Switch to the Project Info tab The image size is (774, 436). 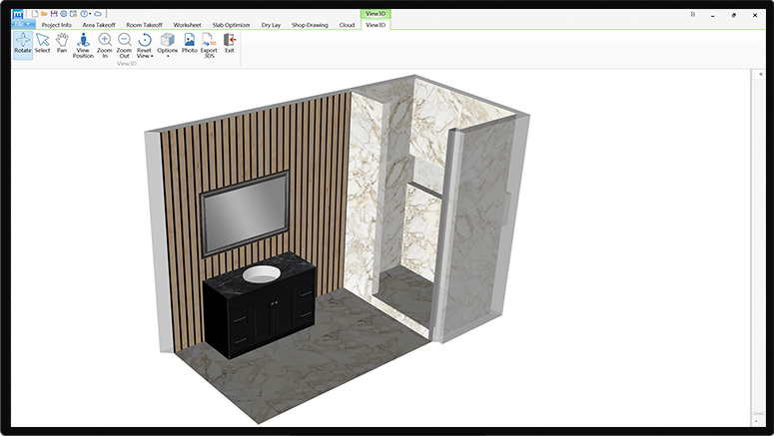click(x=55, y=24)
